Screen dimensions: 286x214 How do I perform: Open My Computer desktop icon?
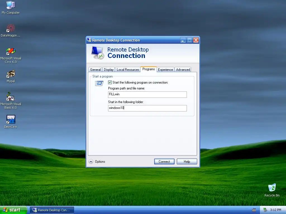click(11, 7)
